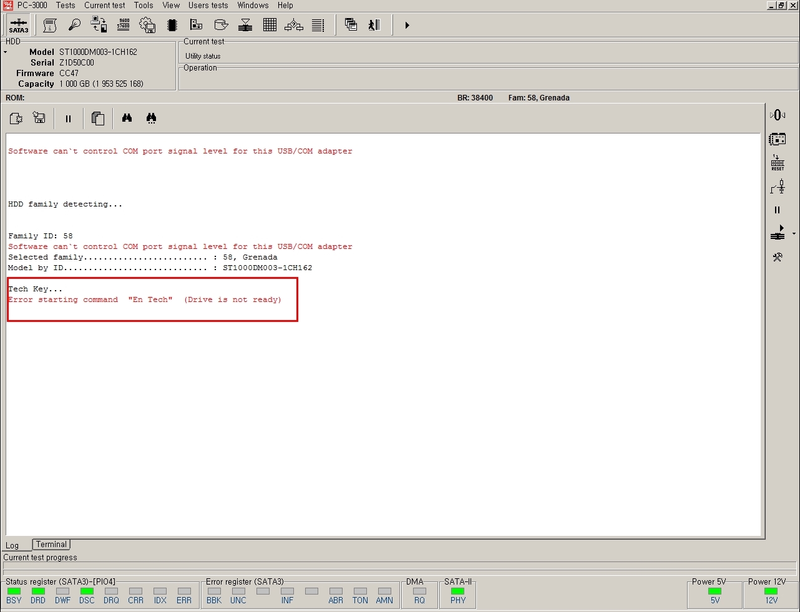Click the light bulb toolbar icon
The image size is (800, 612).
point(74,25)
